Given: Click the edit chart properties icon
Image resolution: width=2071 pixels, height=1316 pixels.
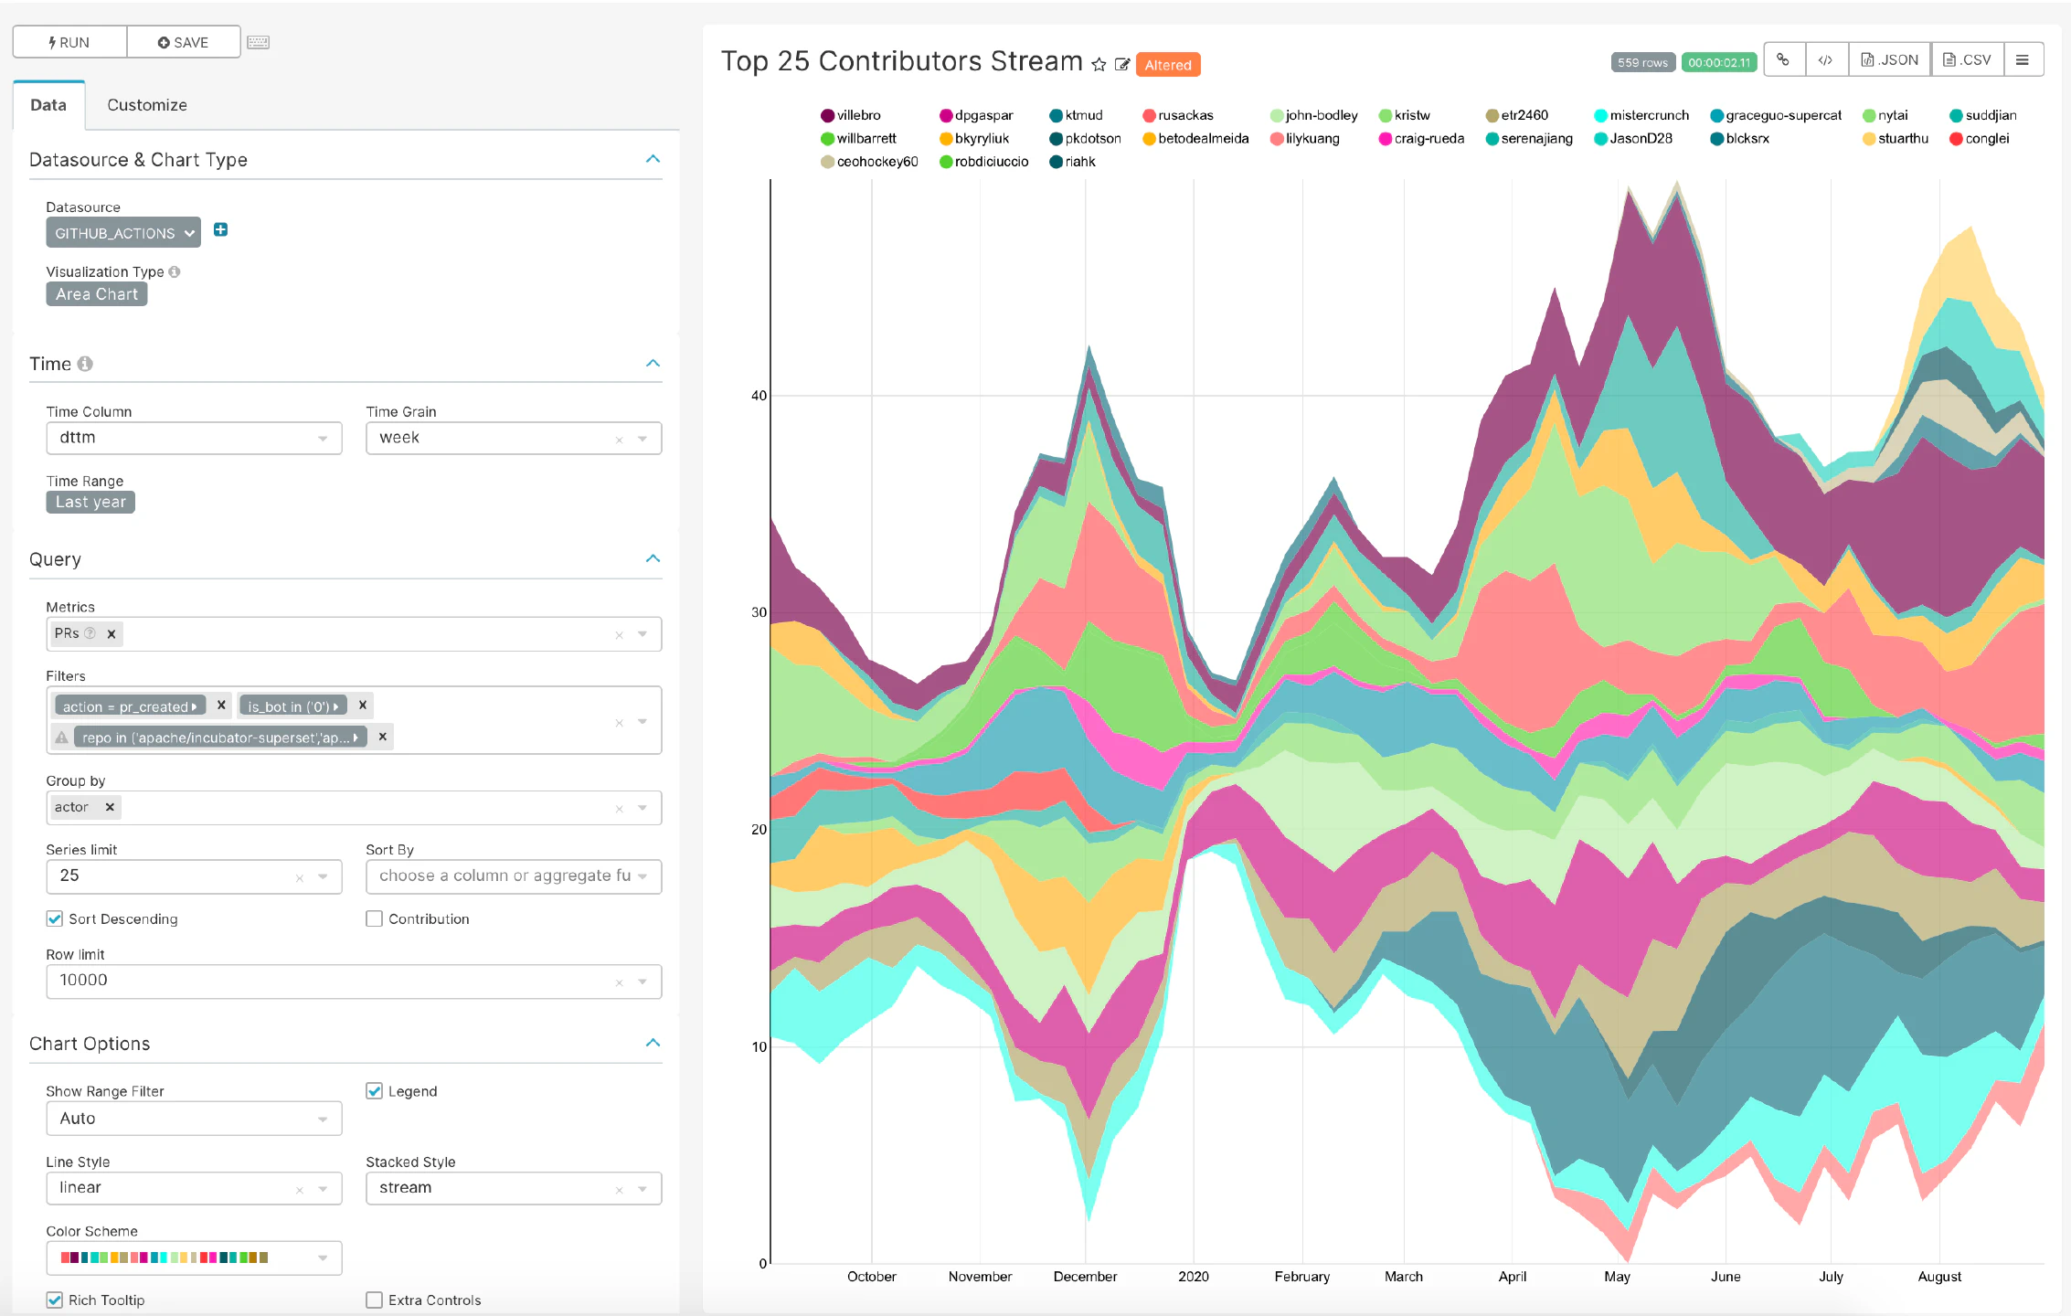Looking at the screenshot, I should tap(1122, 64).
